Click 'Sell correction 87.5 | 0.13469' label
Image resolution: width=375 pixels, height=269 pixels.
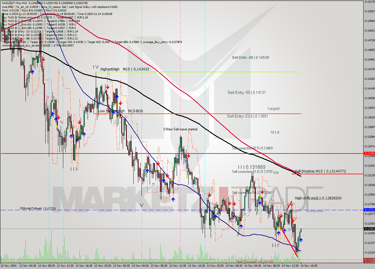coord(252,148)
